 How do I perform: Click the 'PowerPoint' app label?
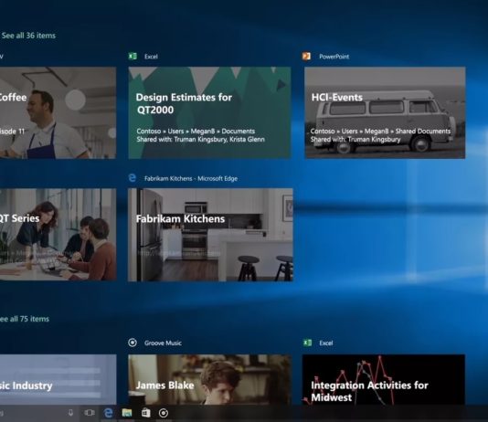(x=334, y=57)
